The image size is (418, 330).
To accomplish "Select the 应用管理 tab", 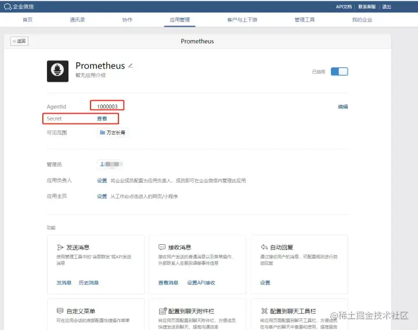I will 179,20.
